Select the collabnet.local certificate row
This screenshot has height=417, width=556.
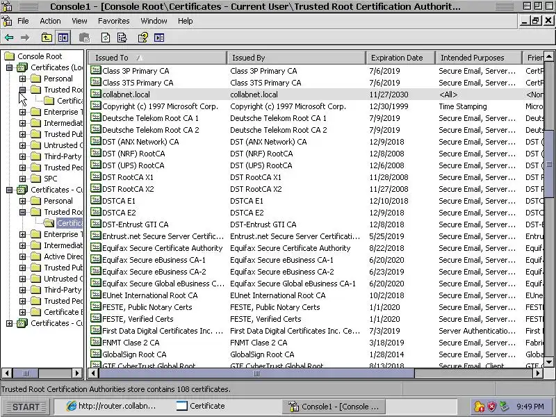coord(316,95)
